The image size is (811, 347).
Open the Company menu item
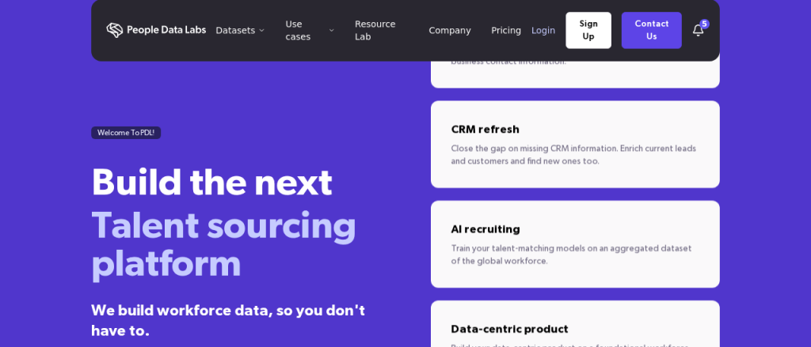click(x=450, y=31)
